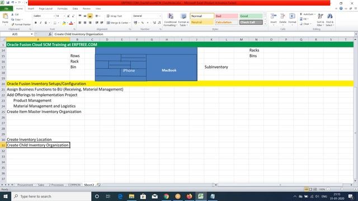Screen dimensions: 358x201
Task: Apply percent style
Action: coord(143,23)
